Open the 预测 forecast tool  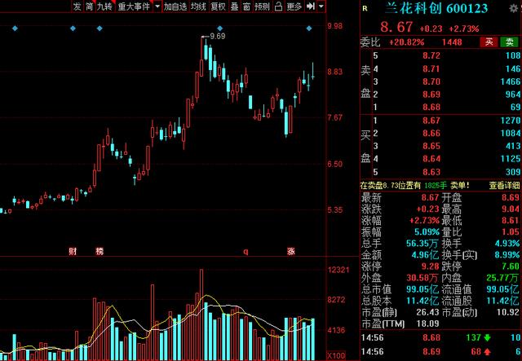[x=262, y=7]
